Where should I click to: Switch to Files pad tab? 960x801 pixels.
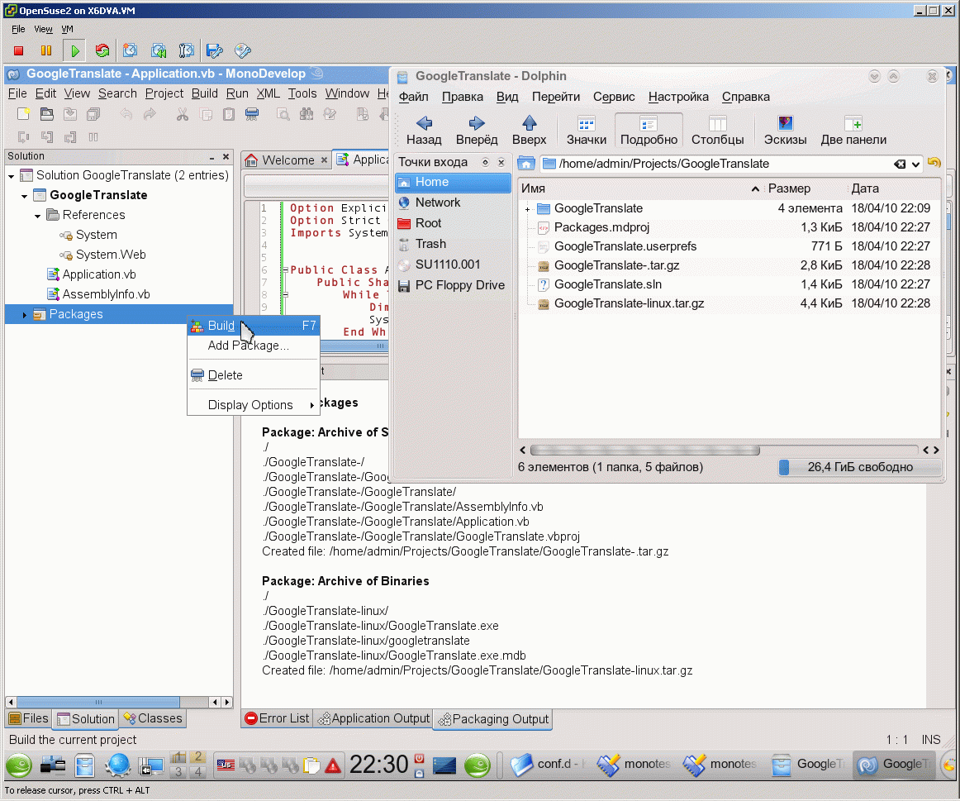(29, 718)
